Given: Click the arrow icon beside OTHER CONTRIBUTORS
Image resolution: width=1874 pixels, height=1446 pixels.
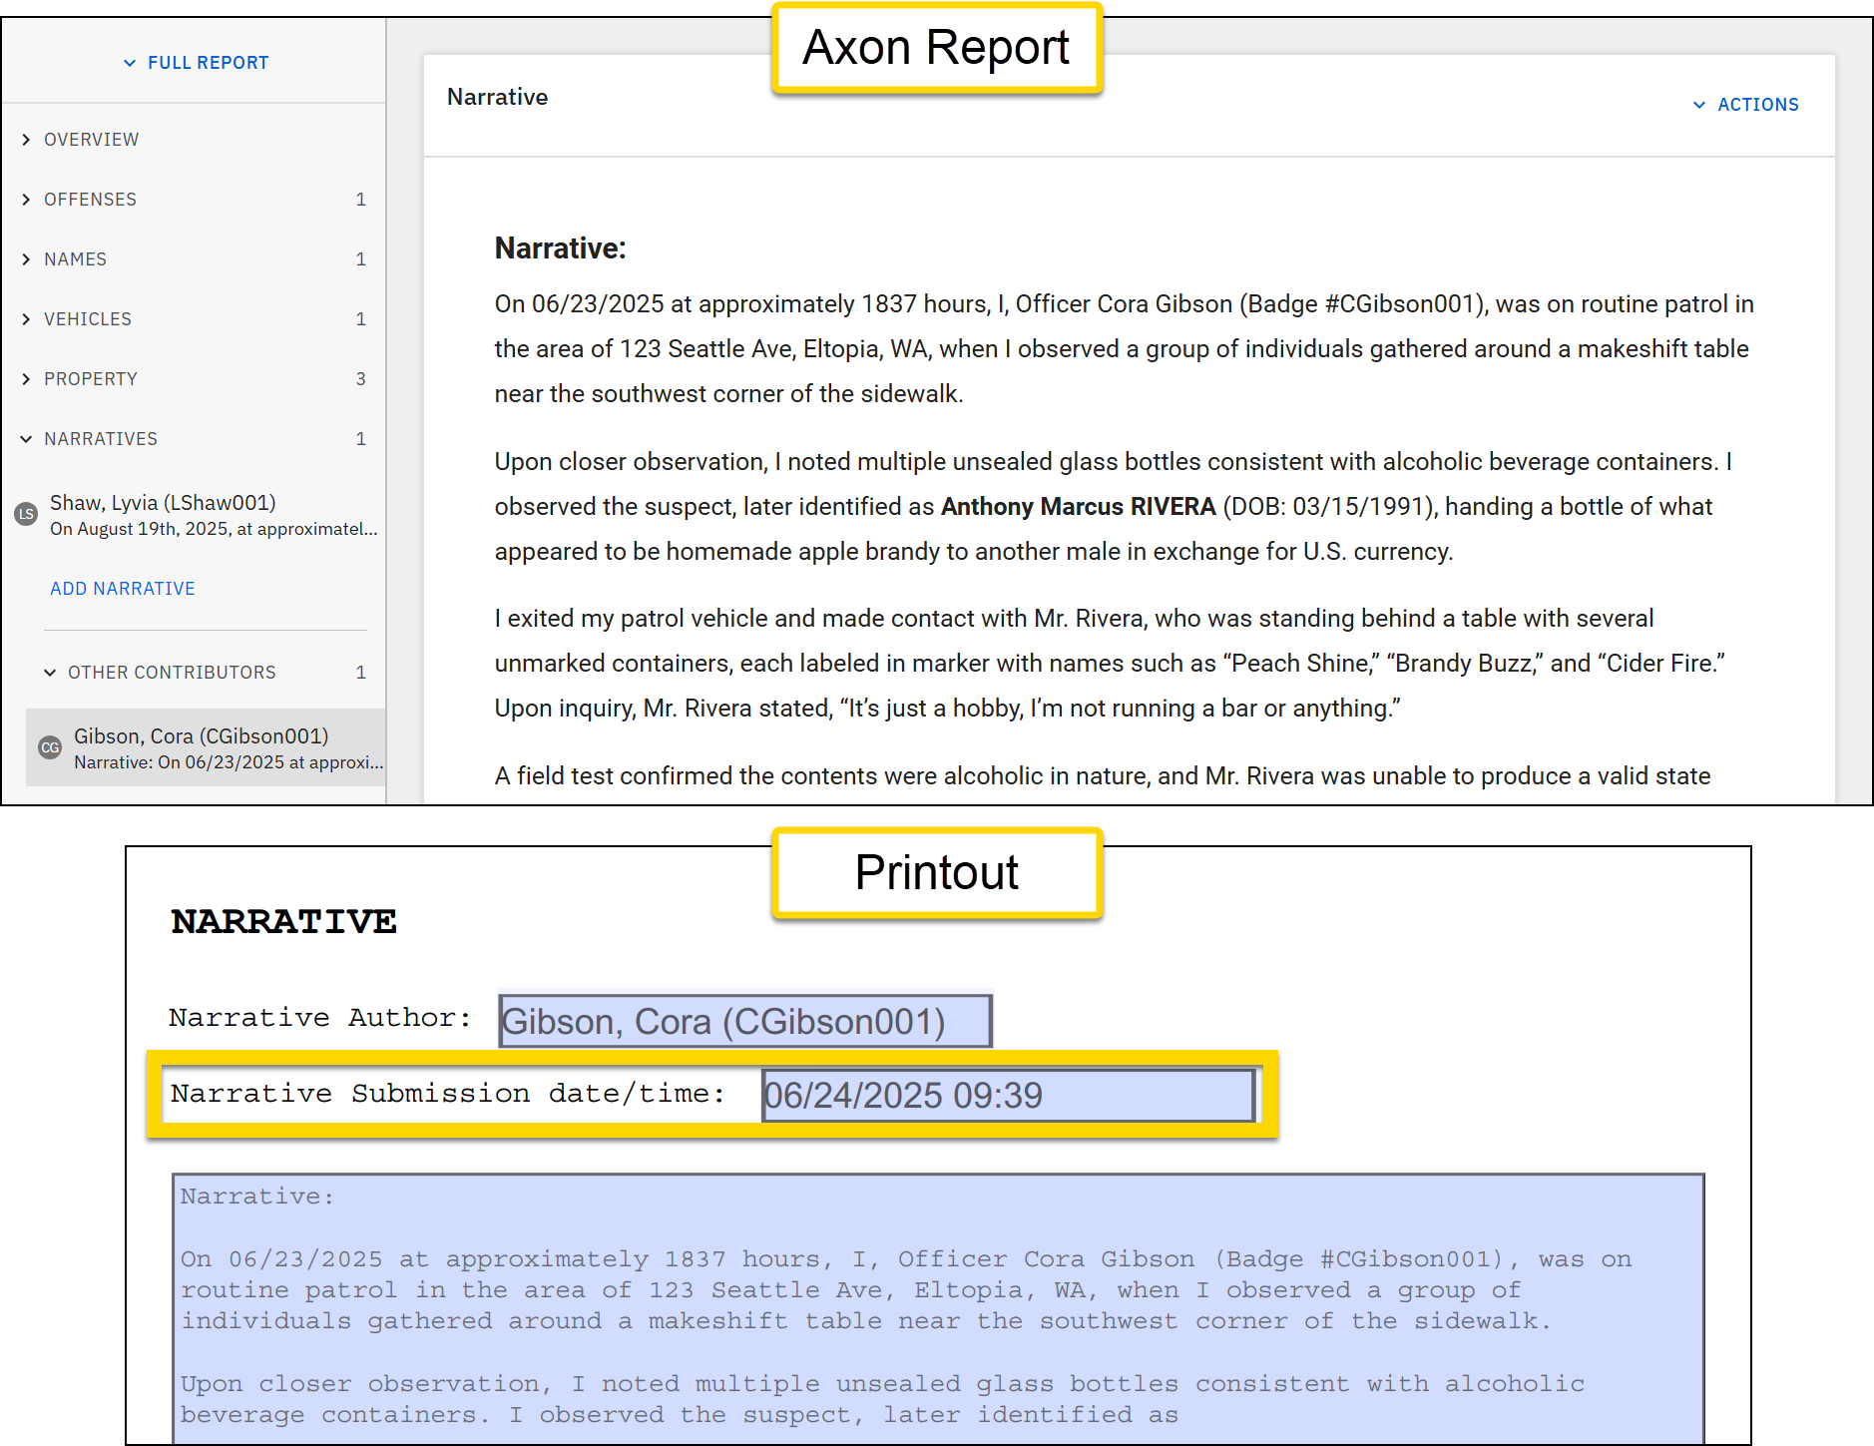Looking at the screenshot, I should click(x=51, y=672).
